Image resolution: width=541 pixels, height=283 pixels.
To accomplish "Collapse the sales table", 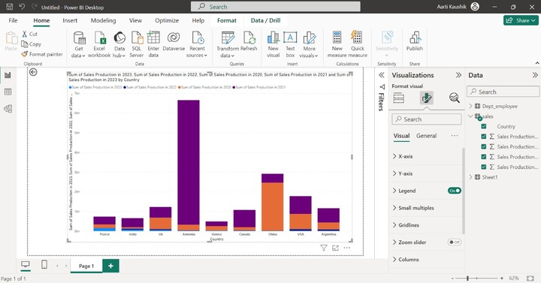I will click(x=470, y=116).
